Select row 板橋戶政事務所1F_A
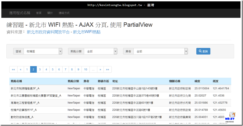Viewport: 243px width, 126px height. pos(120,110)
